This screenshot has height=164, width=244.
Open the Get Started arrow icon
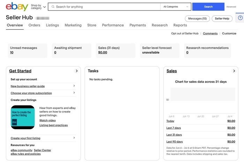pyautogui.click(x=77, y=71)
